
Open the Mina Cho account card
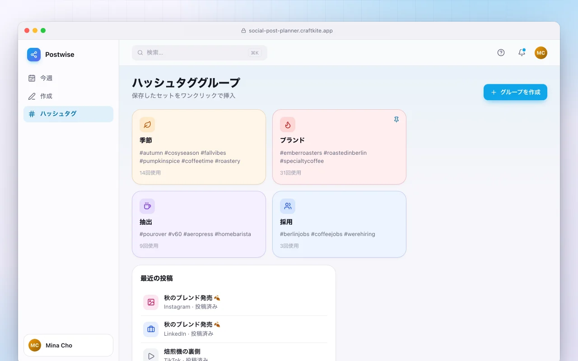coord(68,345)
